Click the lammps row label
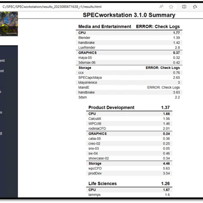The width and height of the screenshot is (203, 203). point(94,195)
